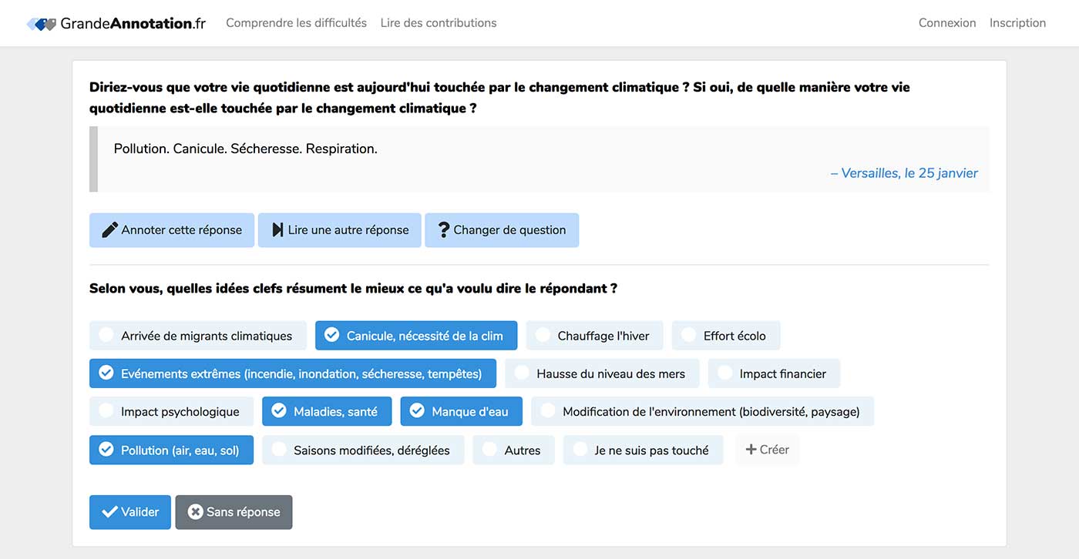The width and height of the screenshot is (1079, 559).
Task: Click Changer de question button
Action: [502, 230]
